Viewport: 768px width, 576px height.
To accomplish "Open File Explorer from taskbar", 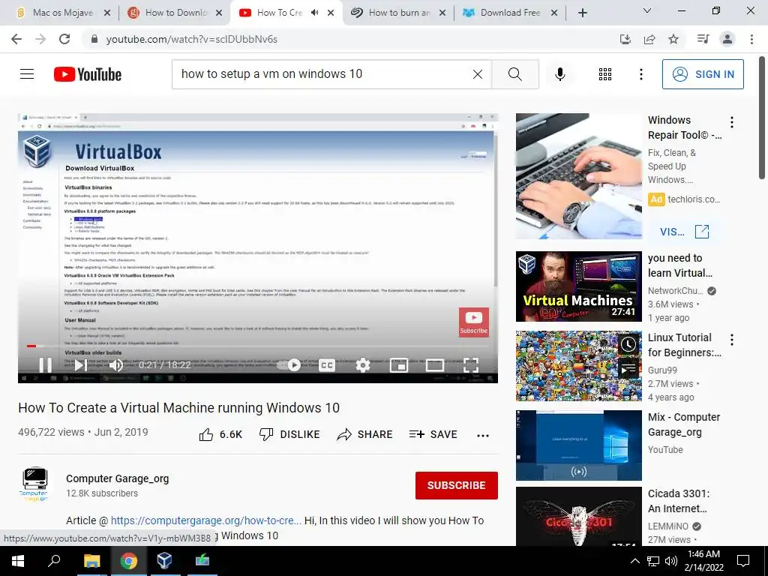I will (x=91, y=561).
